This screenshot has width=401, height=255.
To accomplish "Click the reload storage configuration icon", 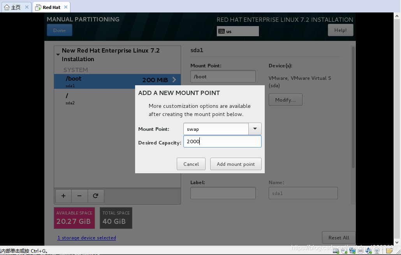I will click(96, 196).
